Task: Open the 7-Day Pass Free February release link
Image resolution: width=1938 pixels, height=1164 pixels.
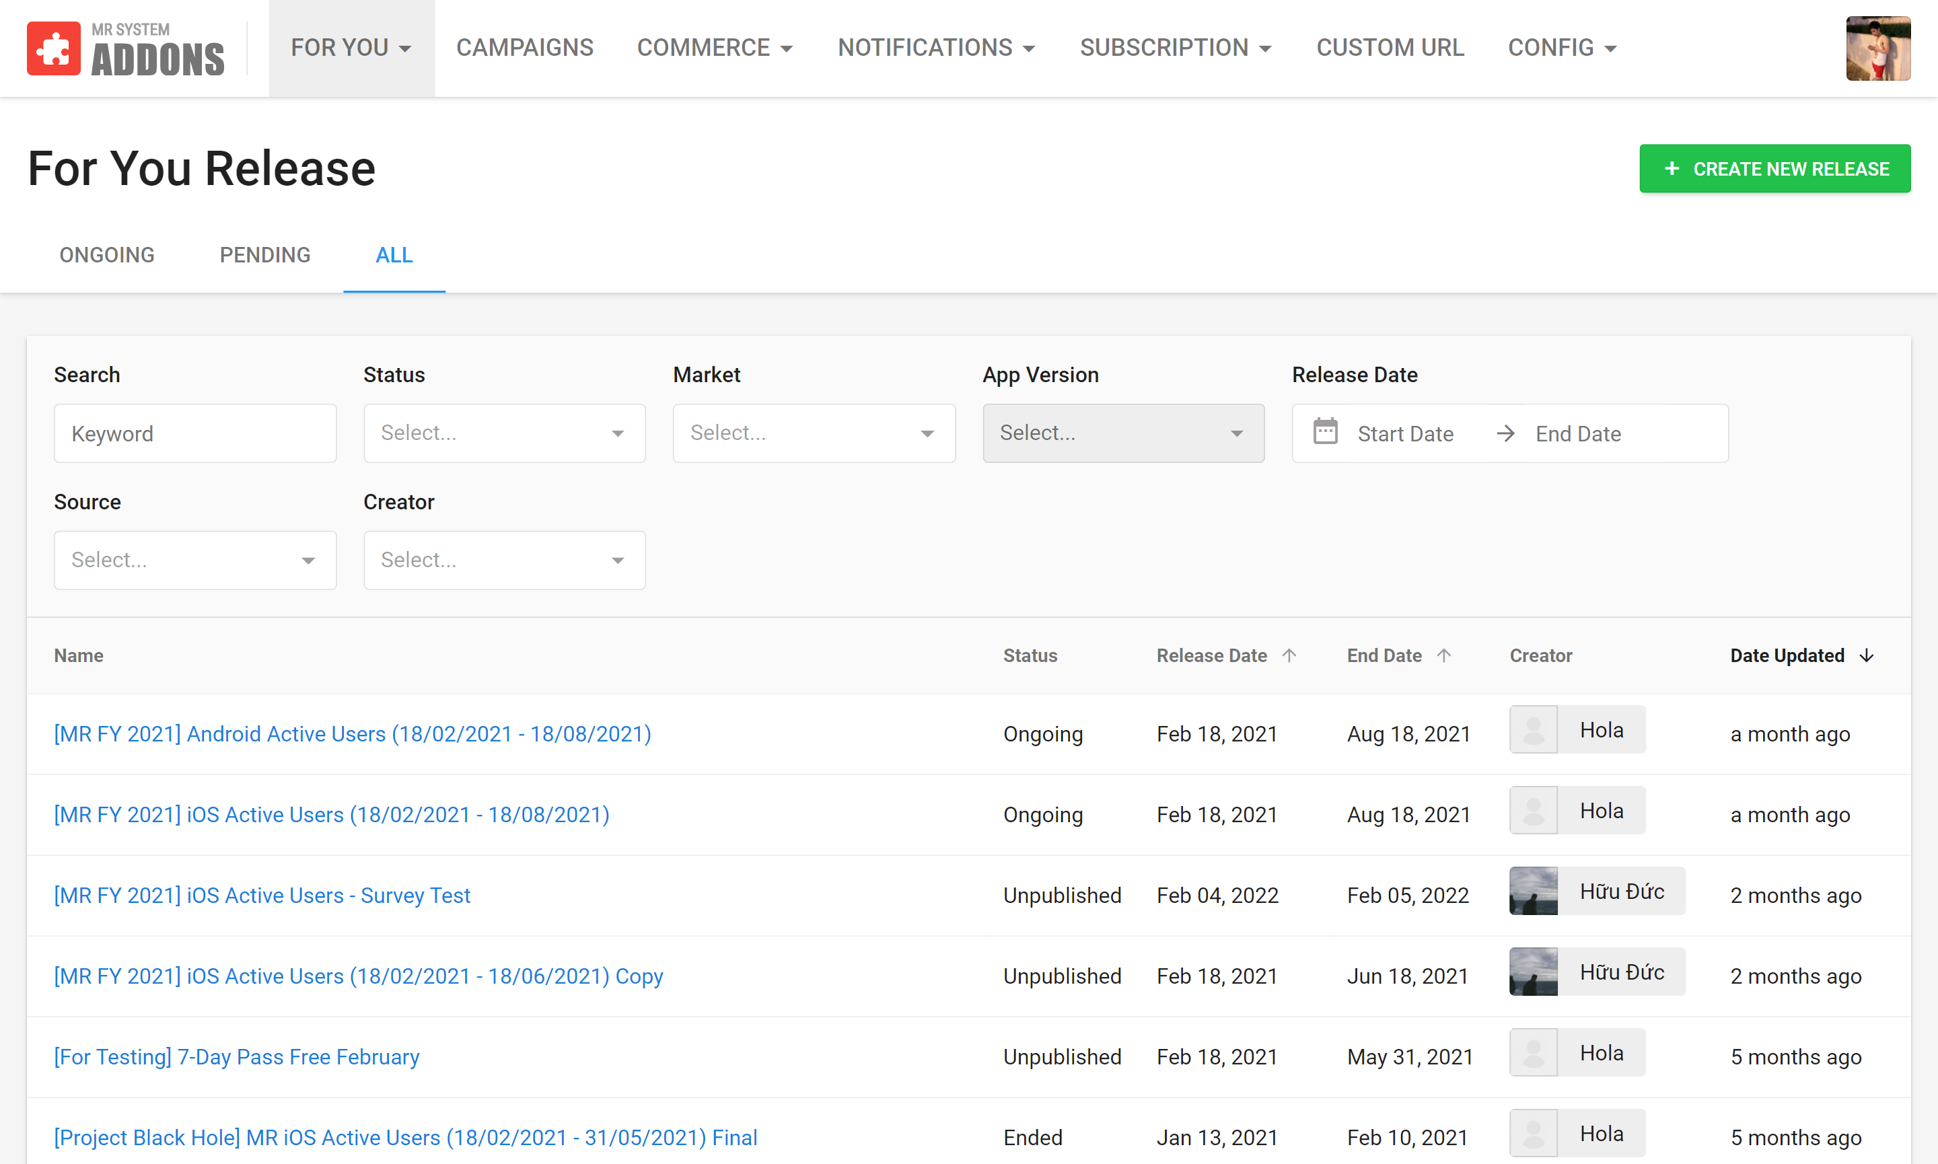Action: click(x=237, y=1056)
